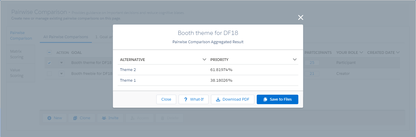Click the Participant role cell
The width and height of the screenshot is (416, 137).
click(x=346, y=63)
